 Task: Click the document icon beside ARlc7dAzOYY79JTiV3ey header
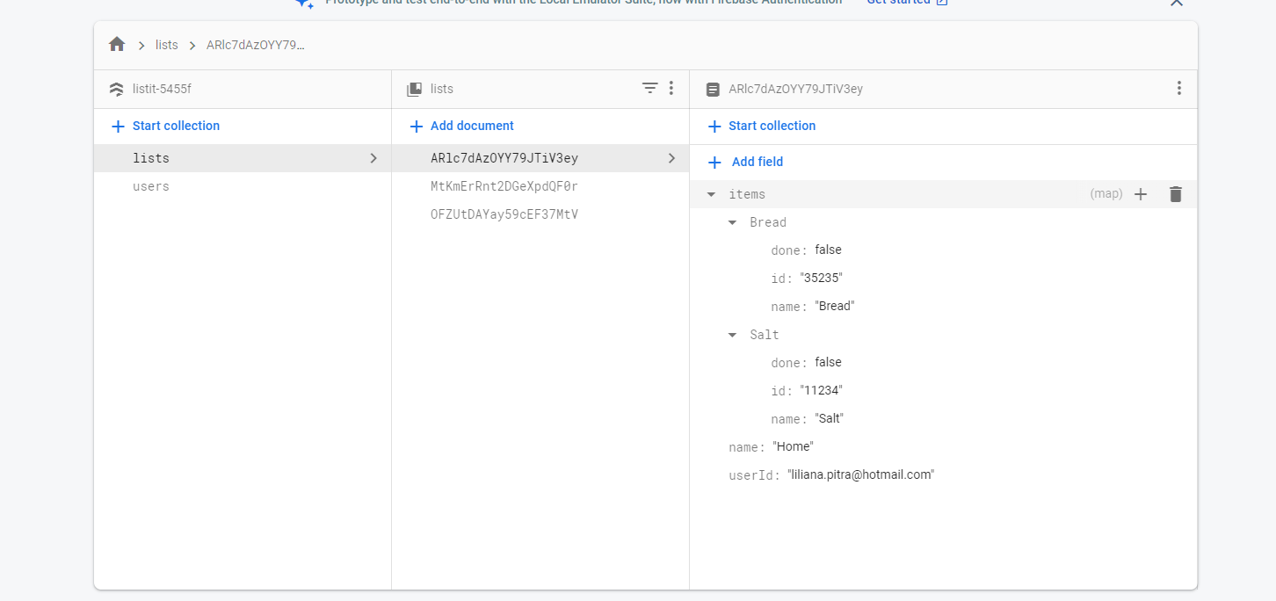click(713, 89)
